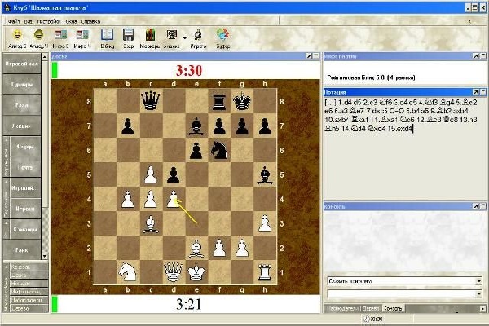Open the Вид menu
489x326 pixels.
28,21
